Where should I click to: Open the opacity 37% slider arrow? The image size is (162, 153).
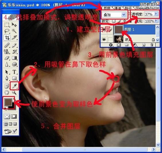click(x=156, y=14)
